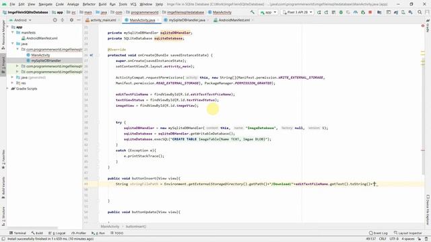Click Apply Changes and Restart Activity icon
This screenshot has width=431, height=242.
click(319, 12)
